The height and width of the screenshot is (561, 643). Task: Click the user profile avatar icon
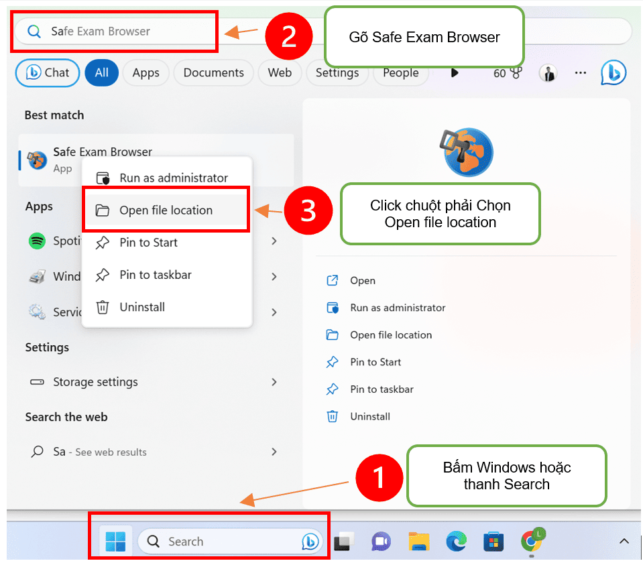coord(548,73)
